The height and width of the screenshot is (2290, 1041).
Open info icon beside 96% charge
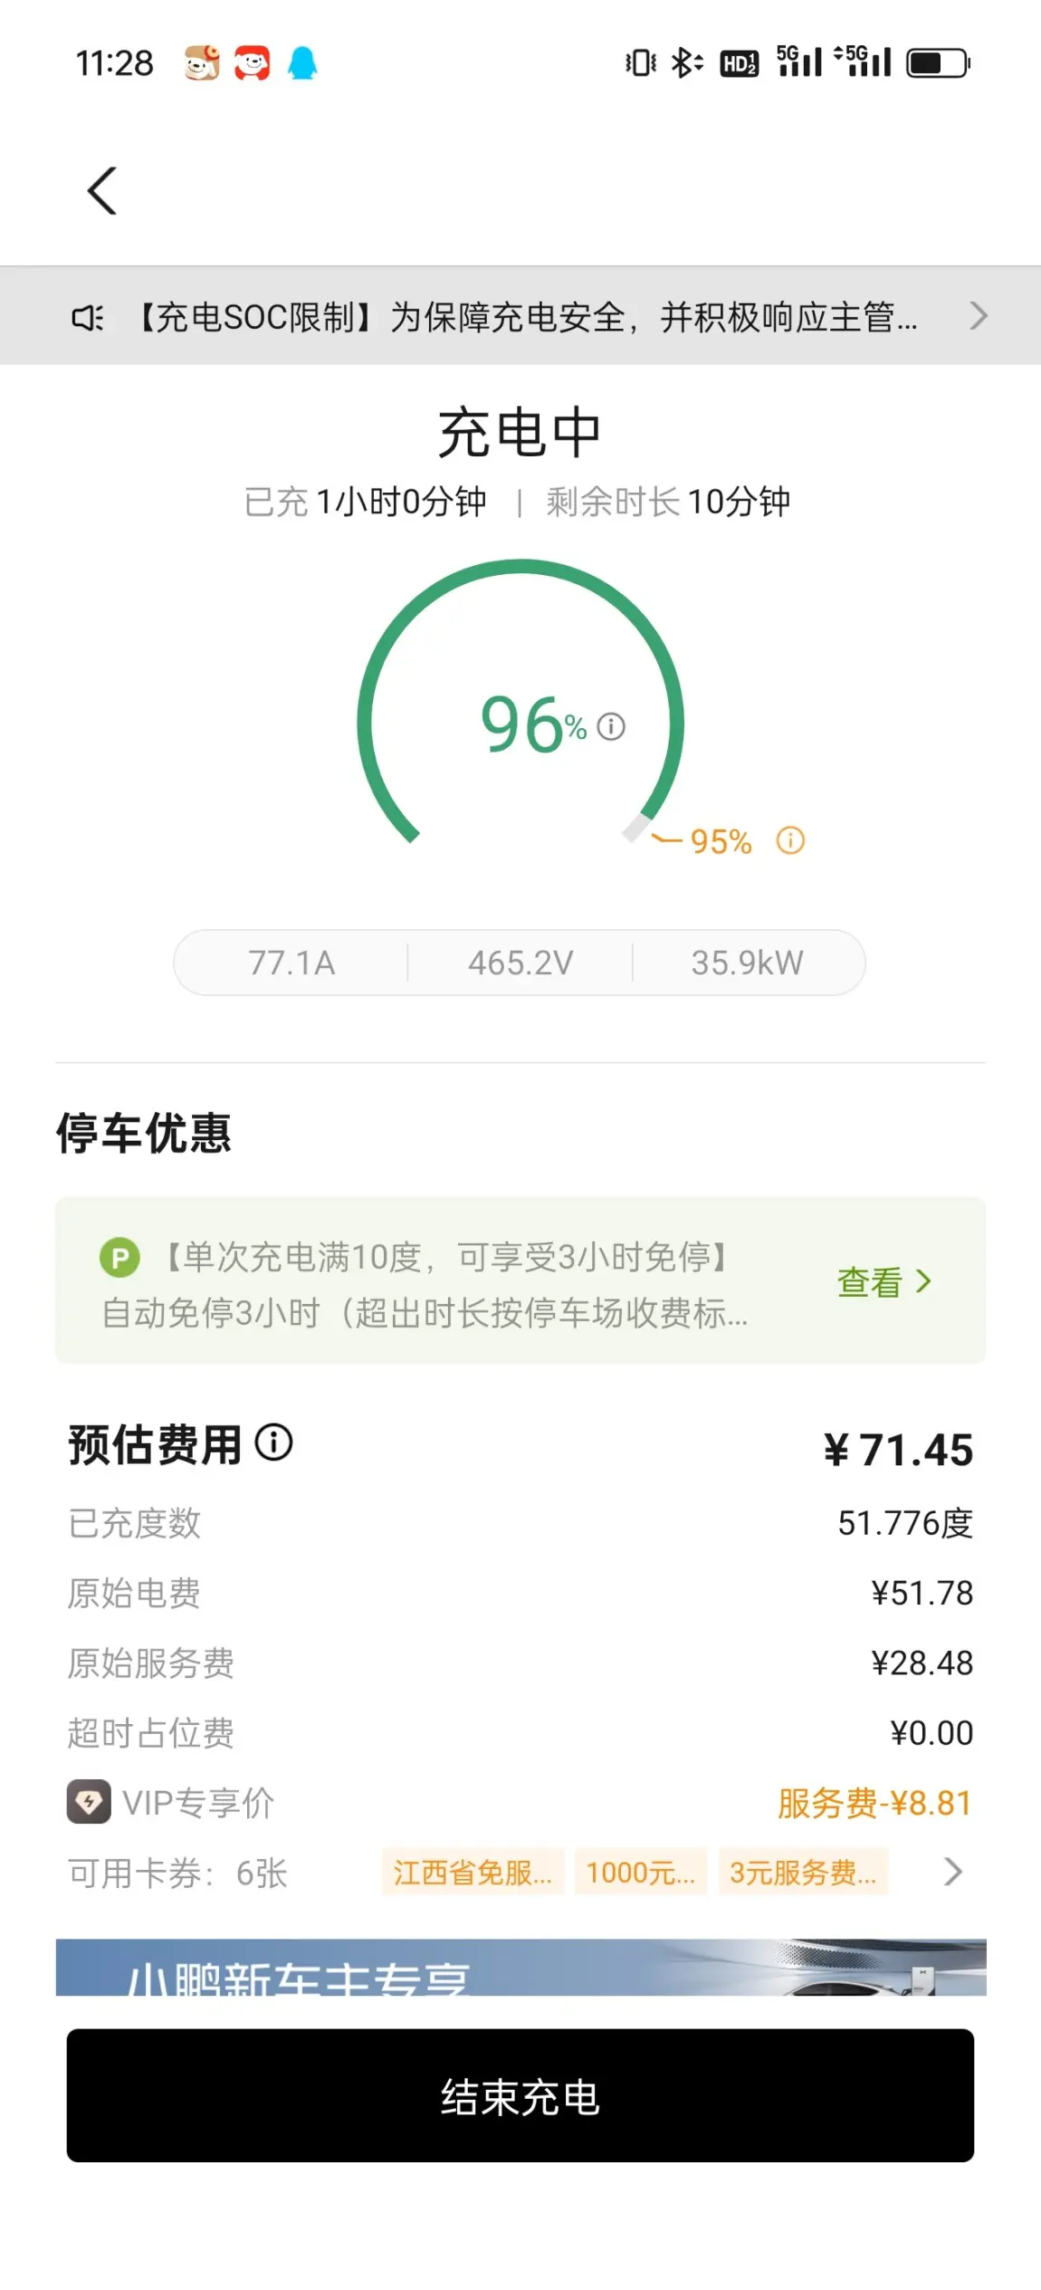click(611, 726)
